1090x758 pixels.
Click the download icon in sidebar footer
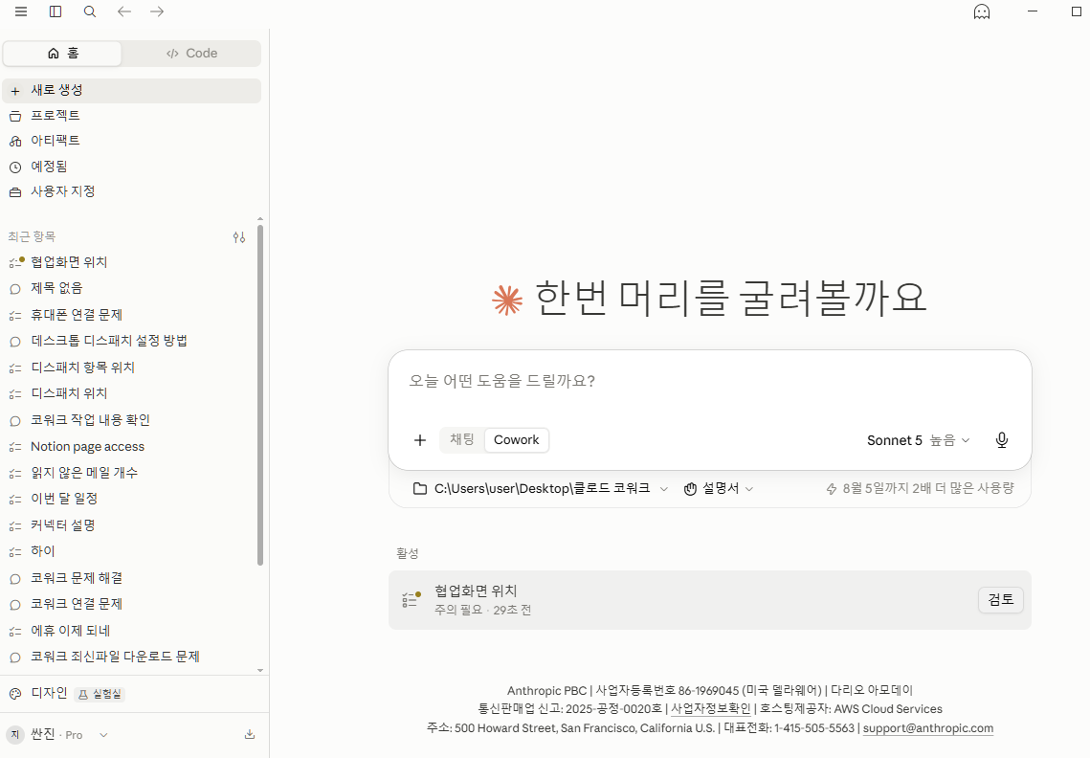click(x=250, y=735)
